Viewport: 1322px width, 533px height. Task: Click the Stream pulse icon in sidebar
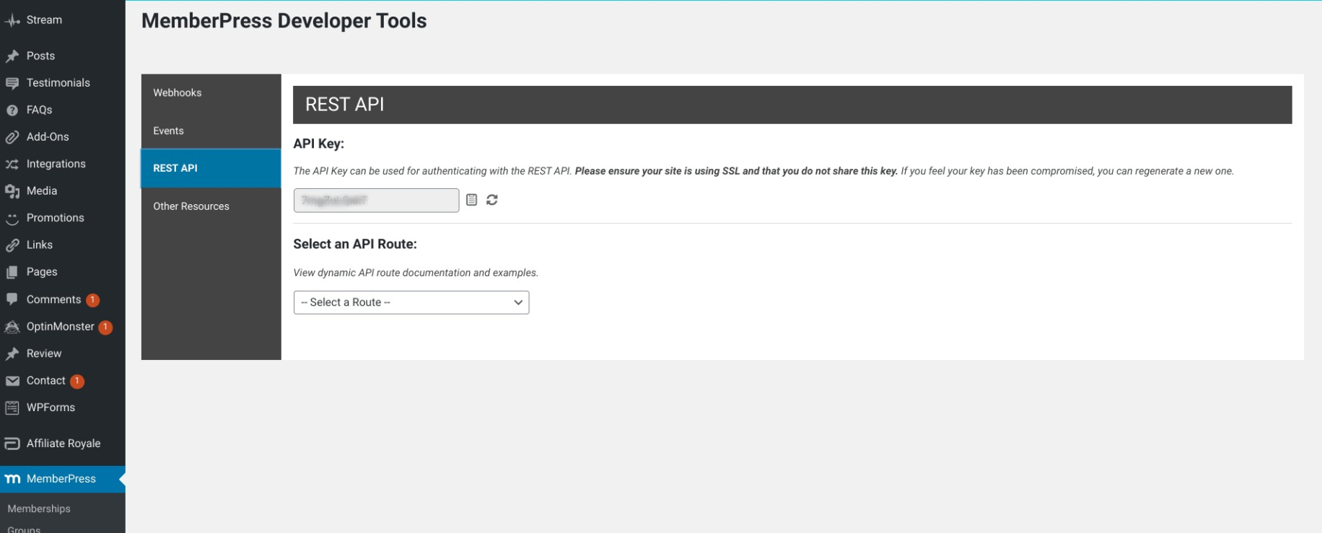12,21
